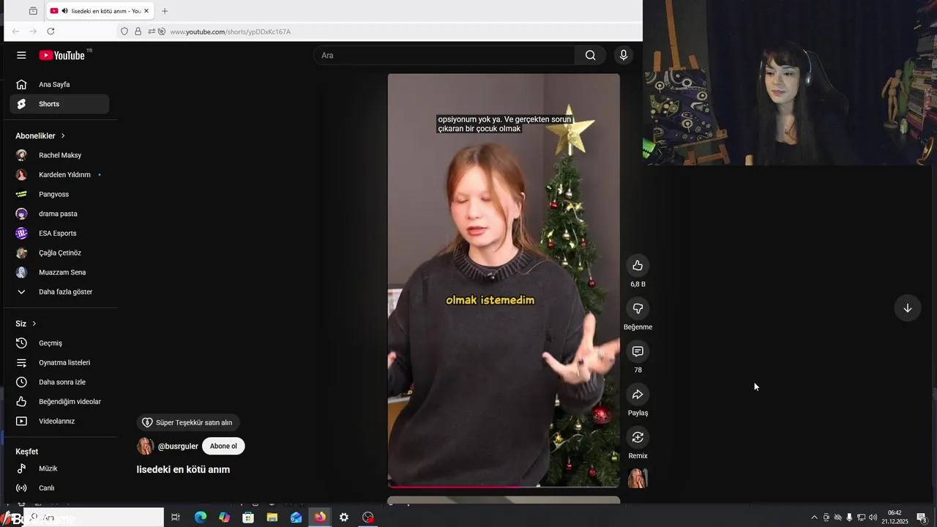Open the sound thumbnail below Remix

pos(638,479)
